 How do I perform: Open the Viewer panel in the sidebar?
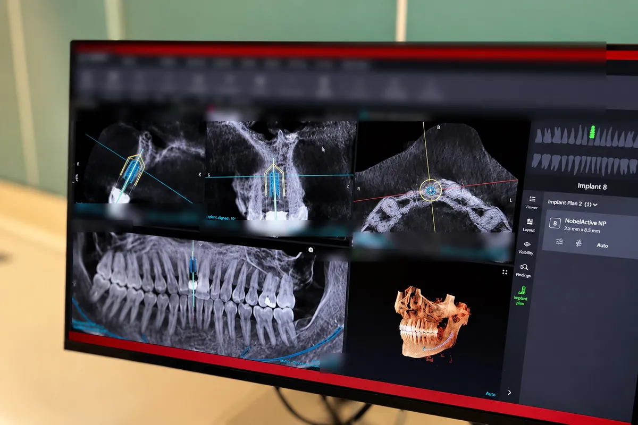(x=531, y=202)
